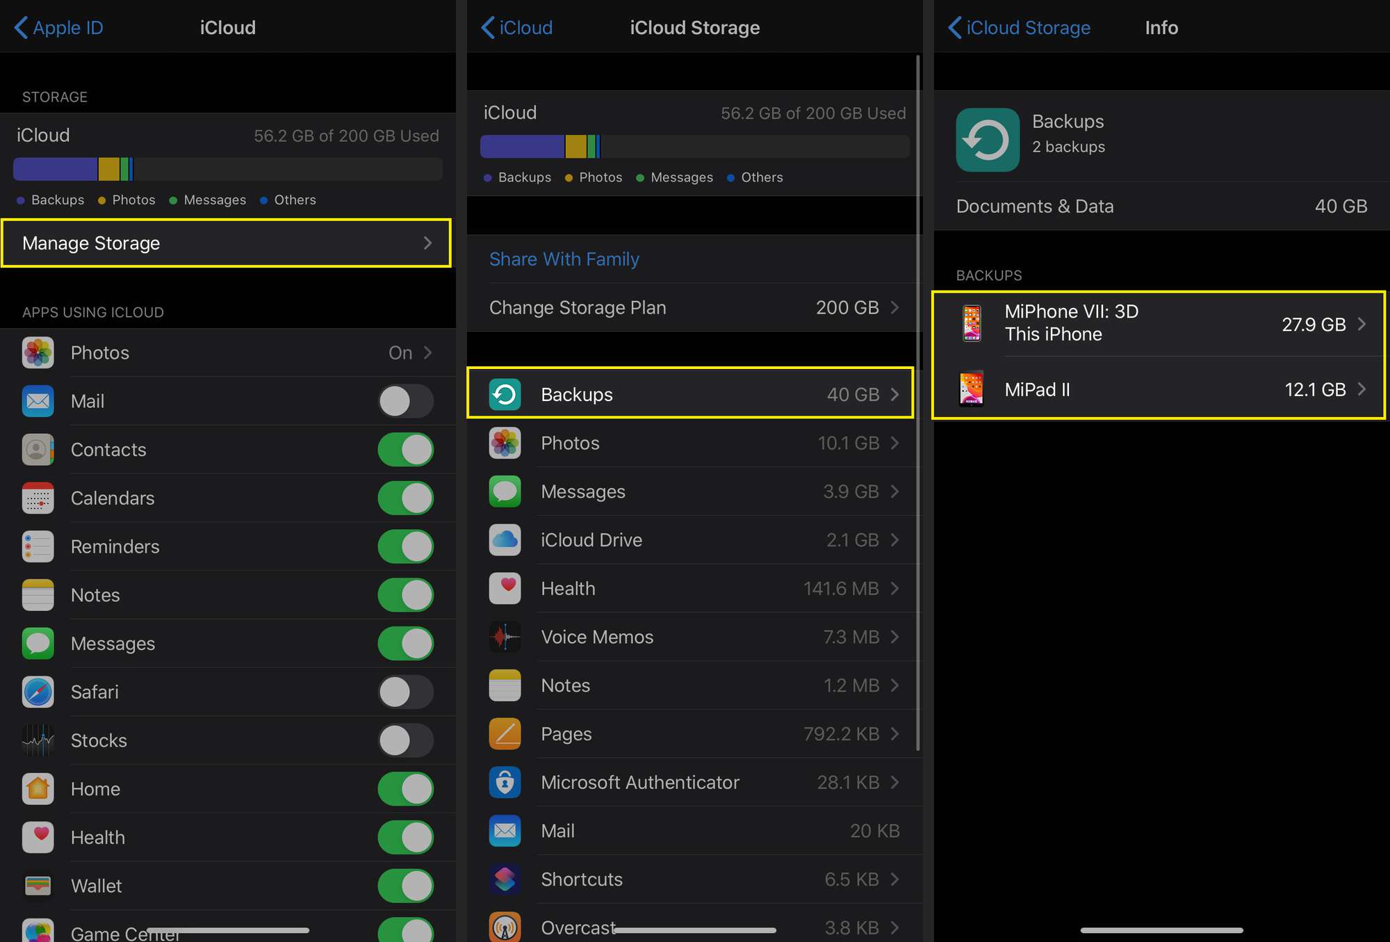Viewport: 1390px width, 942px height.
Task: Tap the Stocks chart icon
Action: click(38, 740)
